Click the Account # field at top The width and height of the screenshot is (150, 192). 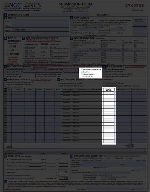point(128,15)
